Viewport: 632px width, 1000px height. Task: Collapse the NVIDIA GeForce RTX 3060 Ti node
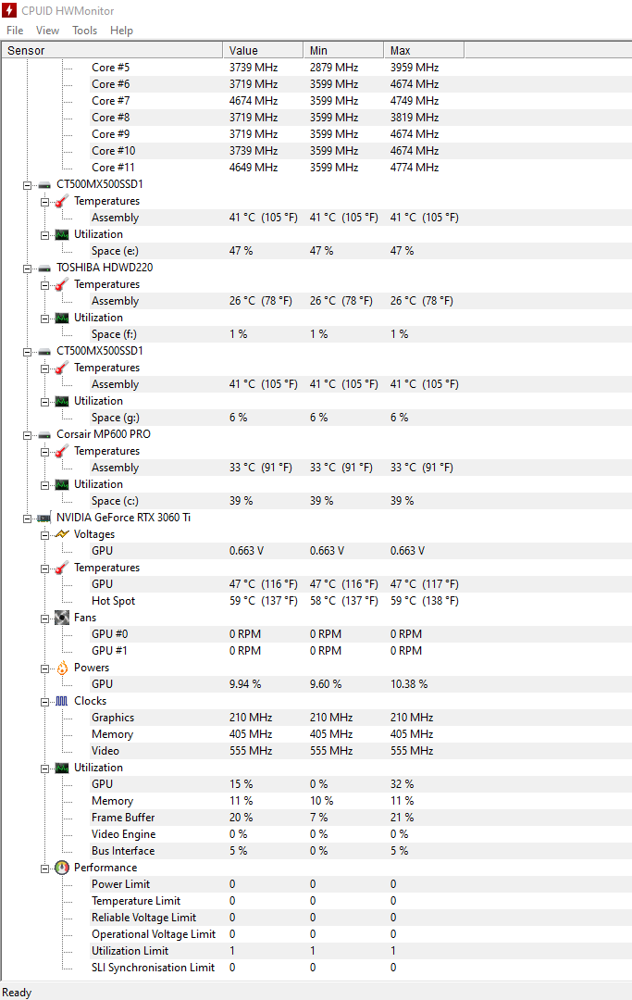(28, 519)
